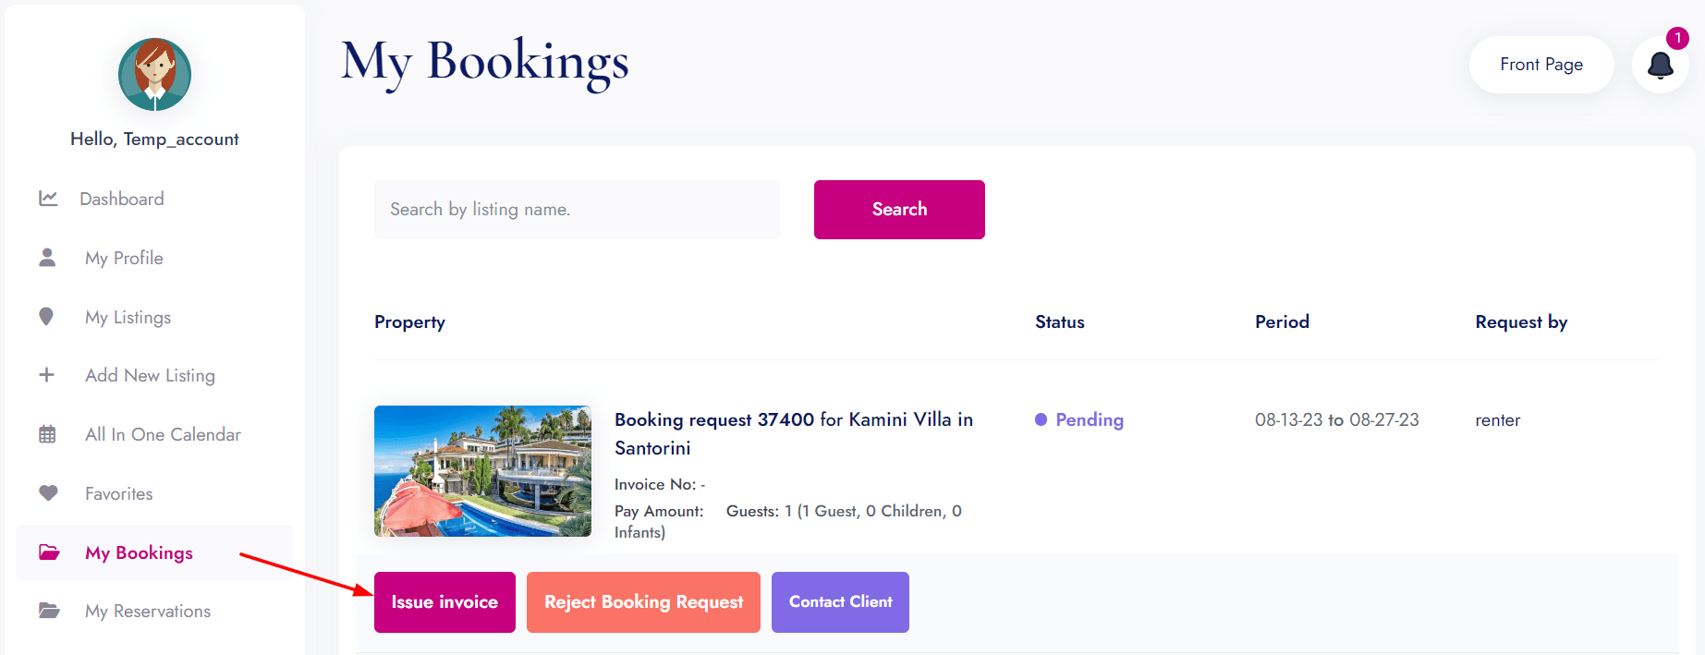Click the My Listings location pin icon
Screen dimensions: 1705x655
48,317
